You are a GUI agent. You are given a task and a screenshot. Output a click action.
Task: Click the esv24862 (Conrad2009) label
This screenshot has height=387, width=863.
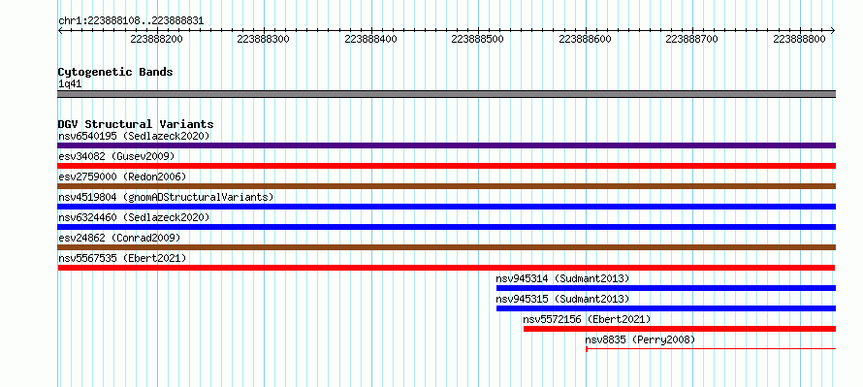click(119, 238)
